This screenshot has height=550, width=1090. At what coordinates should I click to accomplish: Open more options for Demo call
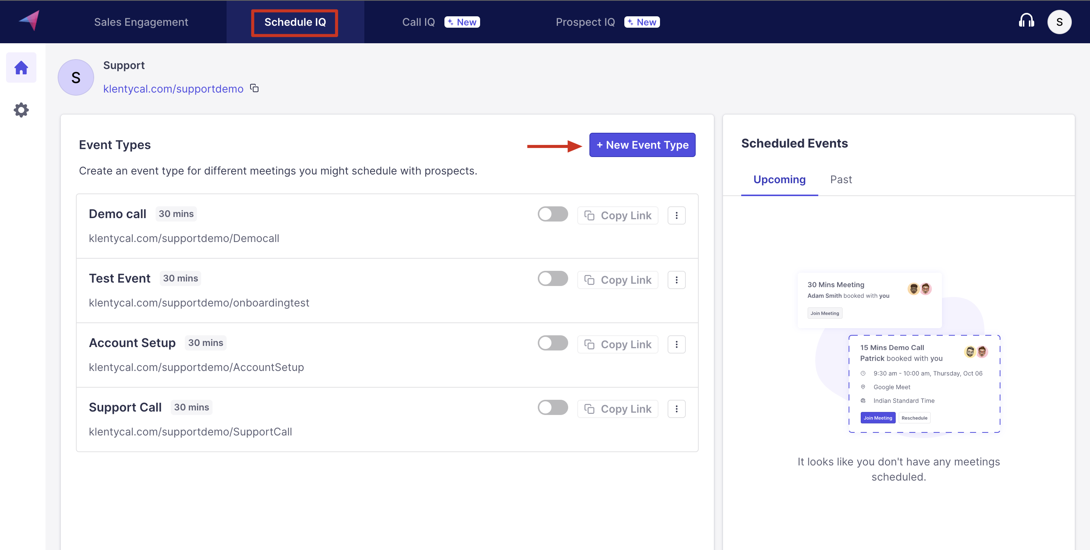pos(676,215)
